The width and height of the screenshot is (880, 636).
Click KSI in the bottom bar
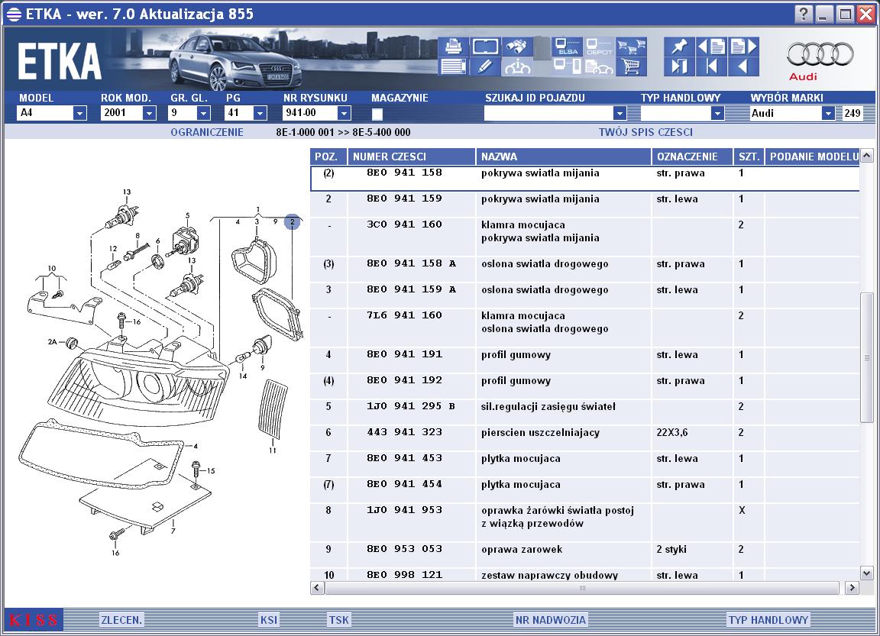pyautogui.click(x=269, y=620)
